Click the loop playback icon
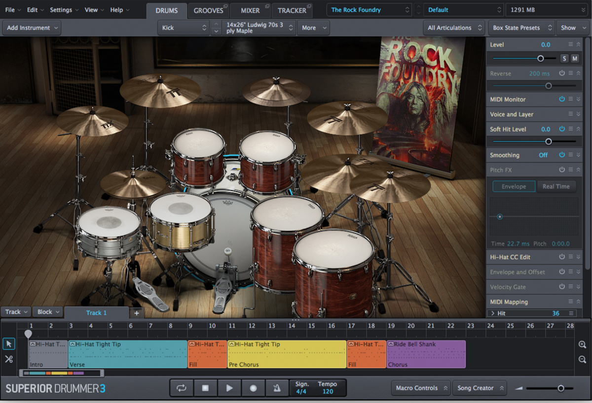This screenshot has height=403, width=592. [181, 388]
